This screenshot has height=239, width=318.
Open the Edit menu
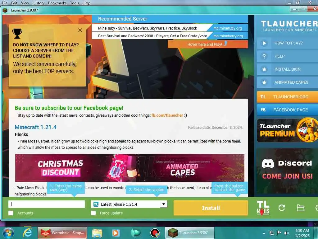pyautogui.click(x=14, y=3)
